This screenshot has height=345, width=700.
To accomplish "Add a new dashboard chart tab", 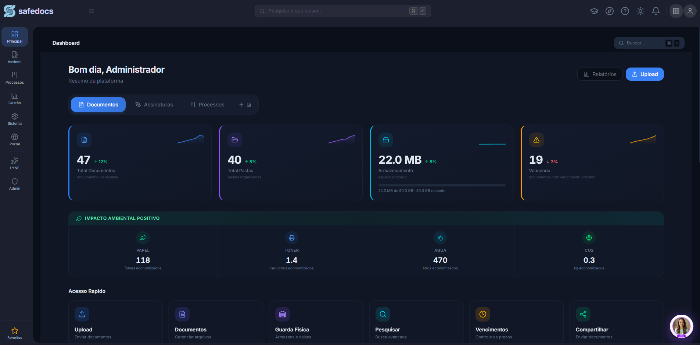I will (245, 105).
